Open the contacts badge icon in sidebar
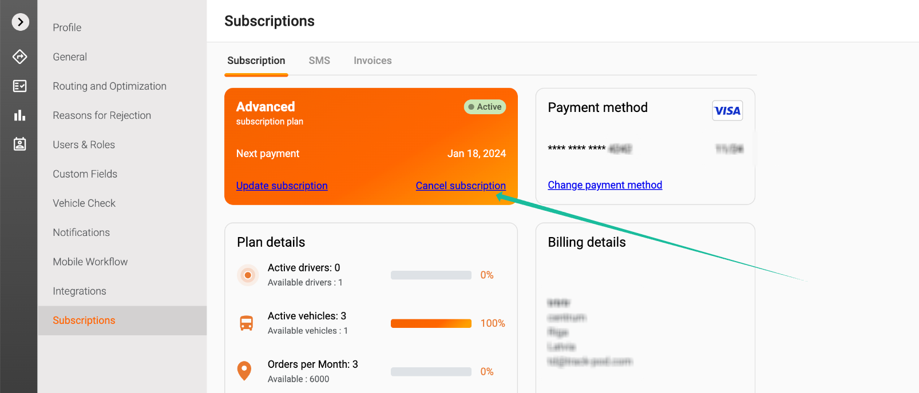The image size is (919, 393). pyautogui.click(x=20, y=144)
